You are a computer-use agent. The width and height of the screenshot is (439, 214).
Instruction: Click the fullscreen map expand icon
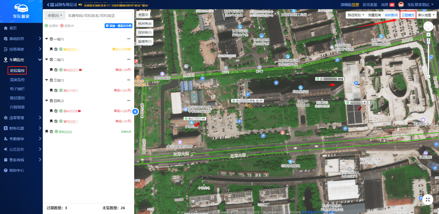[427, 199]
